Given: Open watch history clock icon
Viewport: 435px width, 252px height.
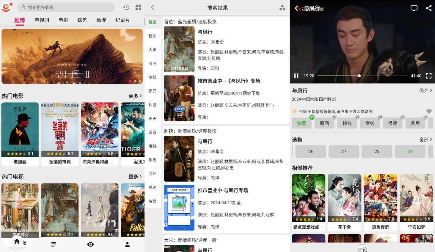Looking at the screenshot, I should click(126, 7).
